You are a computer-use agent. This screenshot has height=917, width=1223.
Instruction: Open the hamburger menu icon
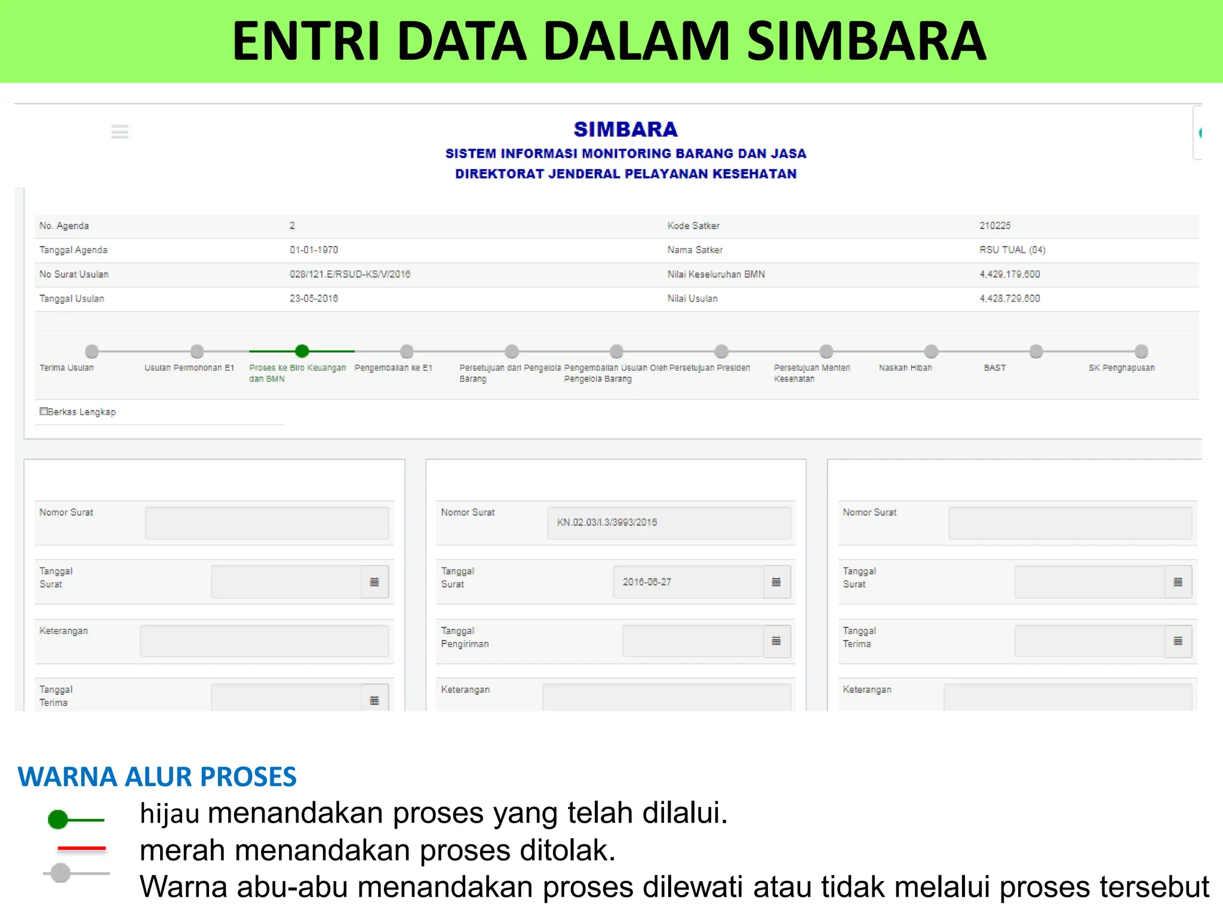click(120, 131)
